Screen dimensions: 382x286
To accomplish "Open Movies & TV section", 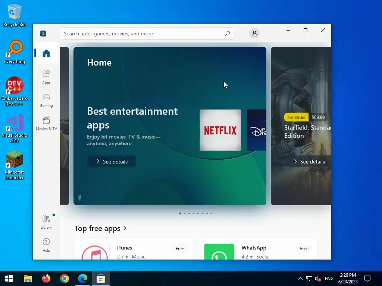I will 46,124.
